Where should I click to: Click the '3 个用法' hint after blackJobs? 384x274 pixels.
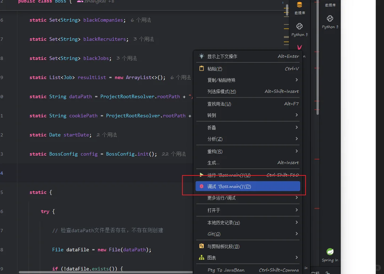click(127, 58)
